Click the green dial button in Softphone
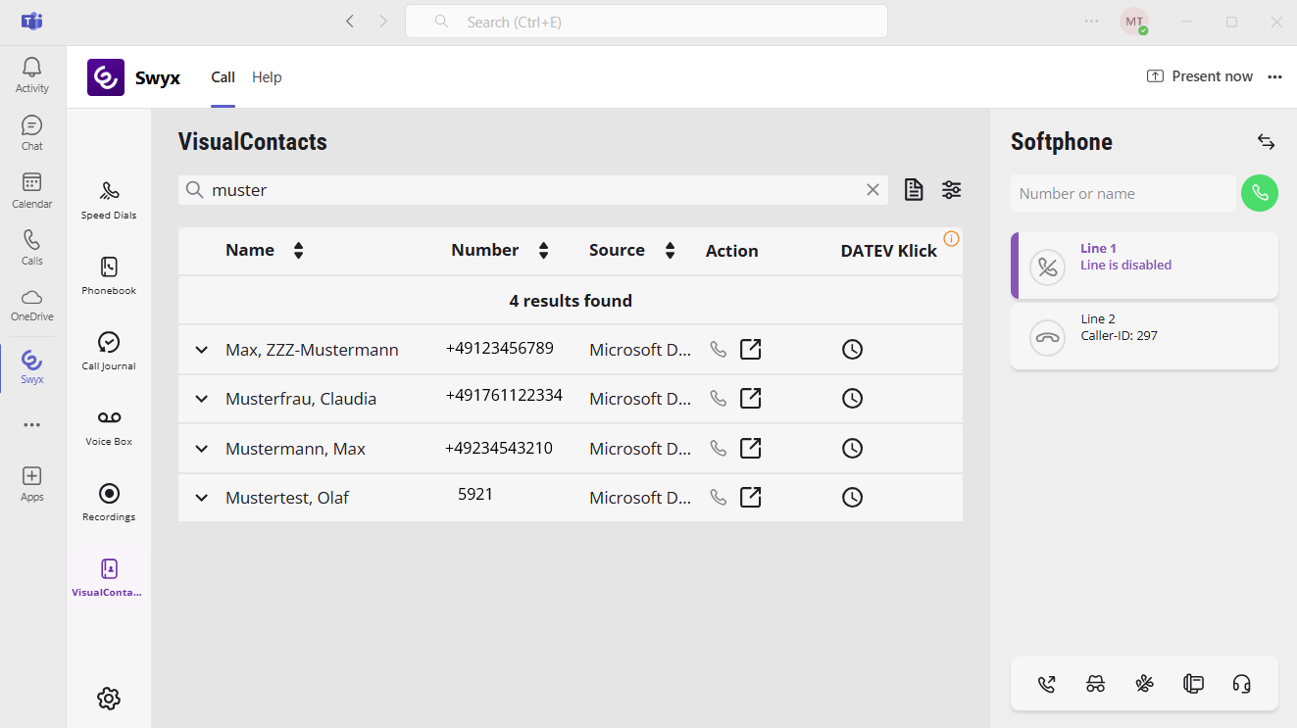 tap(1259, 193)
